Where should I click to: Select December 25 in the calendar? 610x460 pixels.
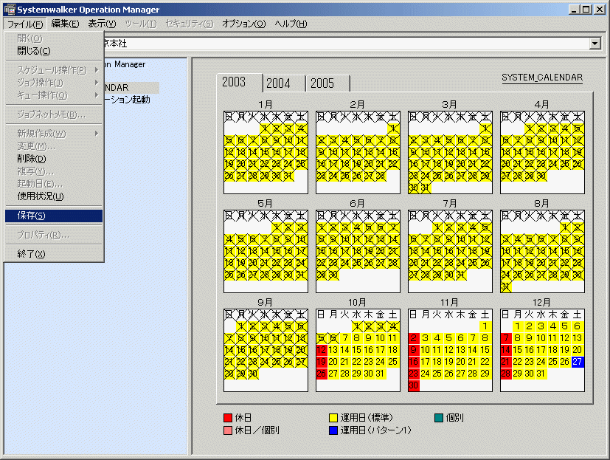[553, 362]
